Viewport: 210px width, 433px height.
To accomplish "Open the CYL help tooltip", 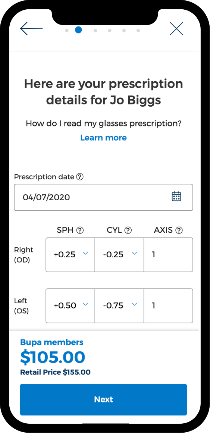I will point(128,230).
